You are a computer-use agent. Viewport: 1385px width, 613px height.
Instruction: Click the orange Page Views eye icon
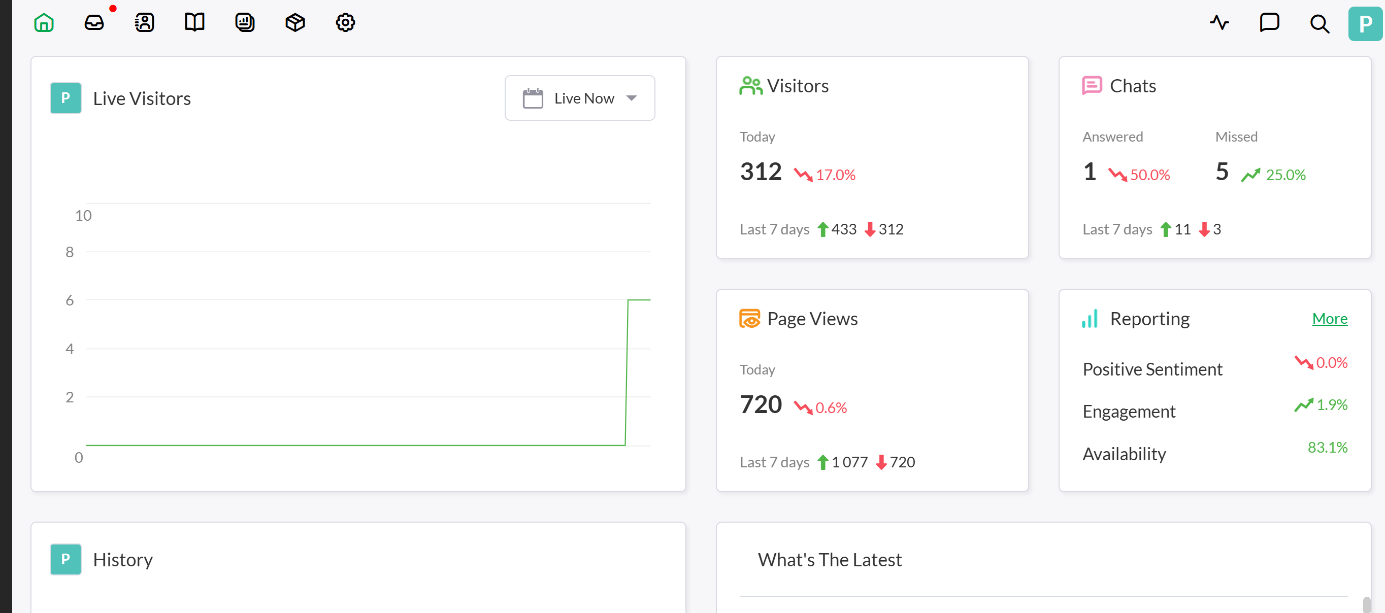(750, 319)
